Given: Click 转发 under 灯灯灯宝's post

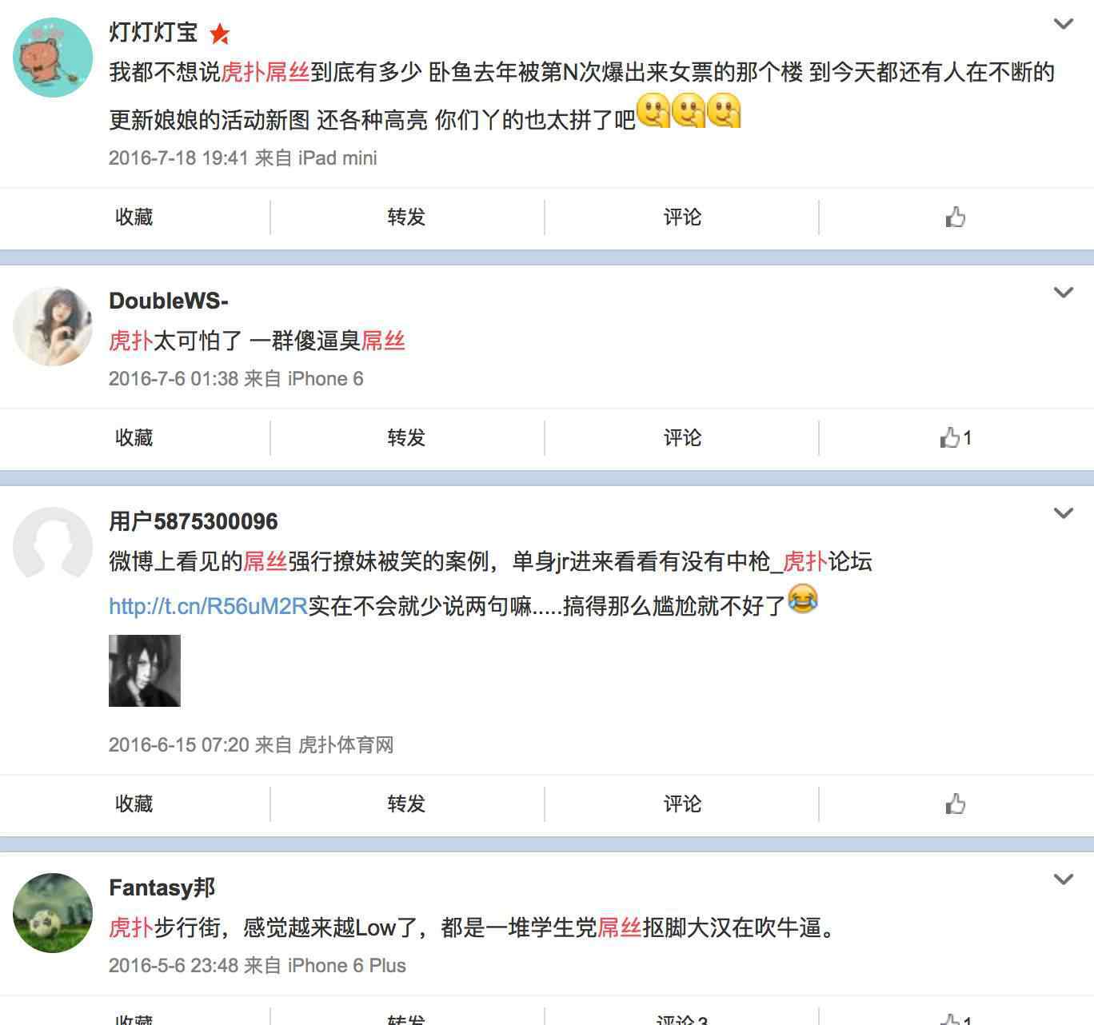Looking at the screenshot, I should [x=406, y=217].
